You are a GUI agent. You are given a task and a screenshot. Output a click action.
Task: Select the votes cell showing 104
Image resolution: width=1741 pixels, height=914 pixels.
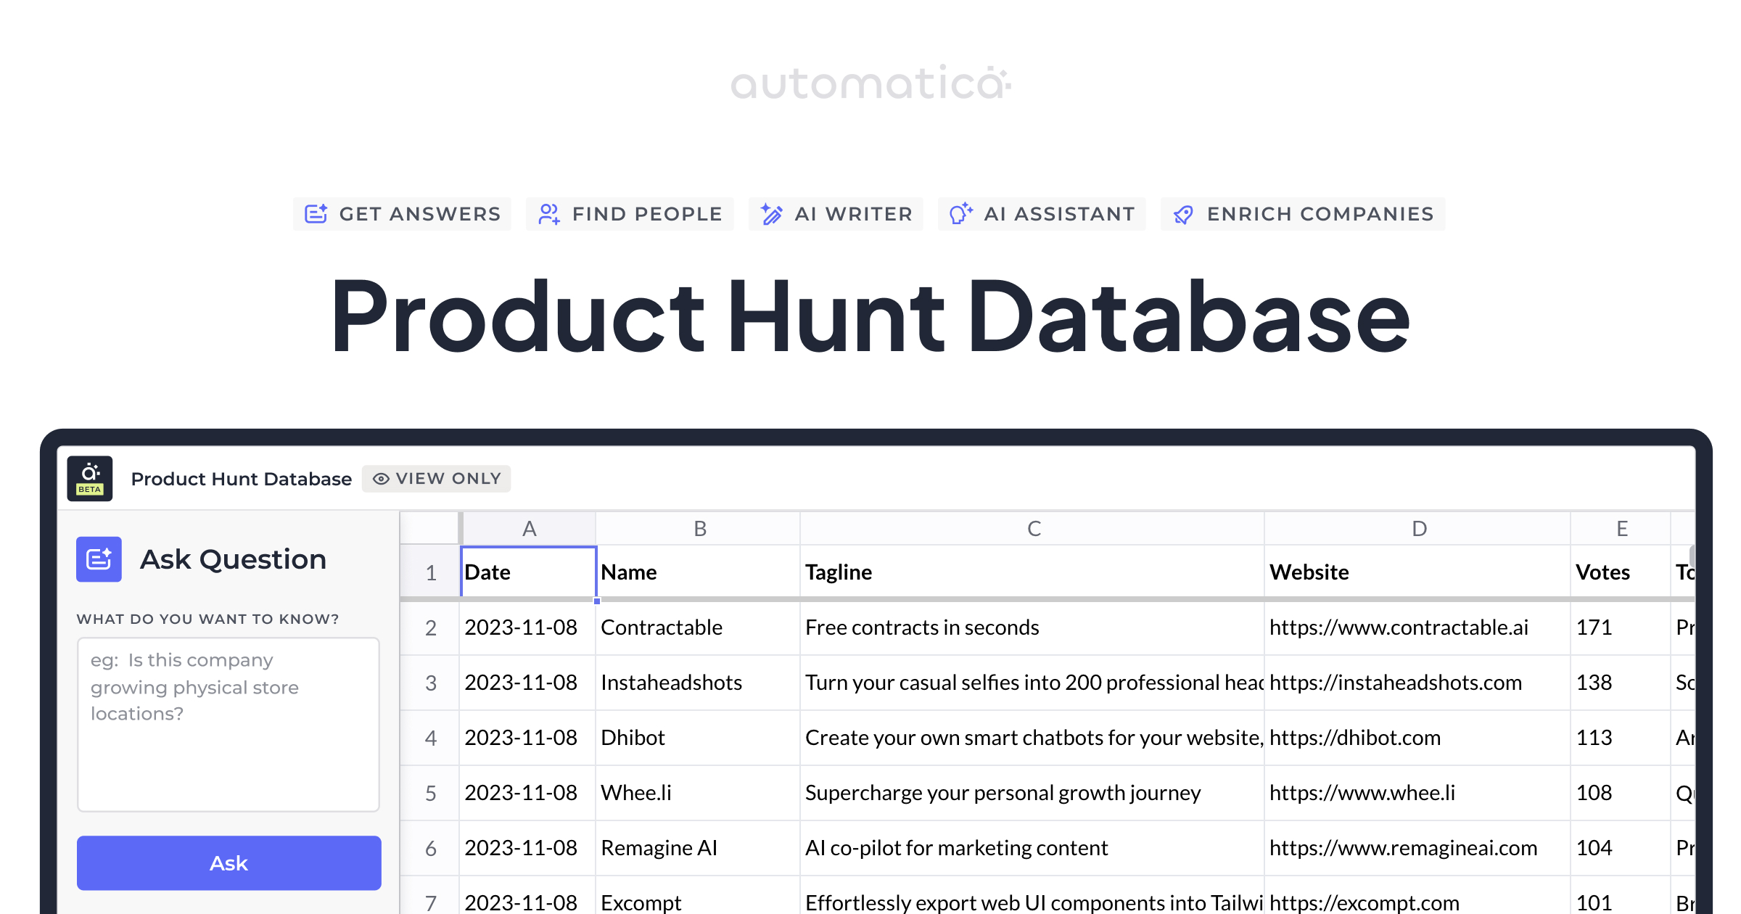click(x=1621, y=849)
